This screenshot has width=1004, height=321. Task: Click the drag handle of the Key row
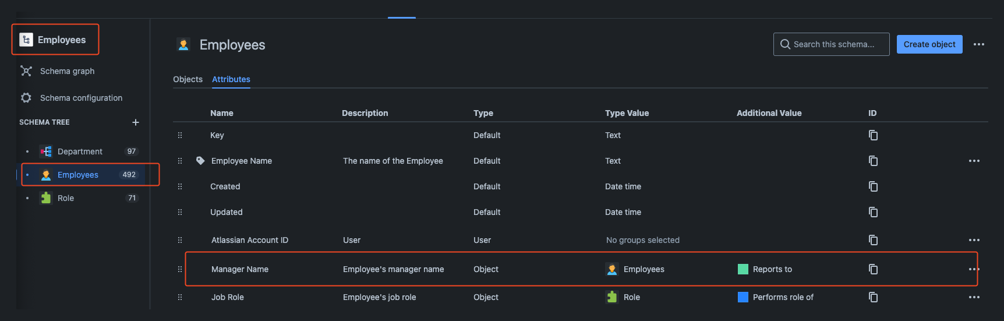[x=180, y=135]
